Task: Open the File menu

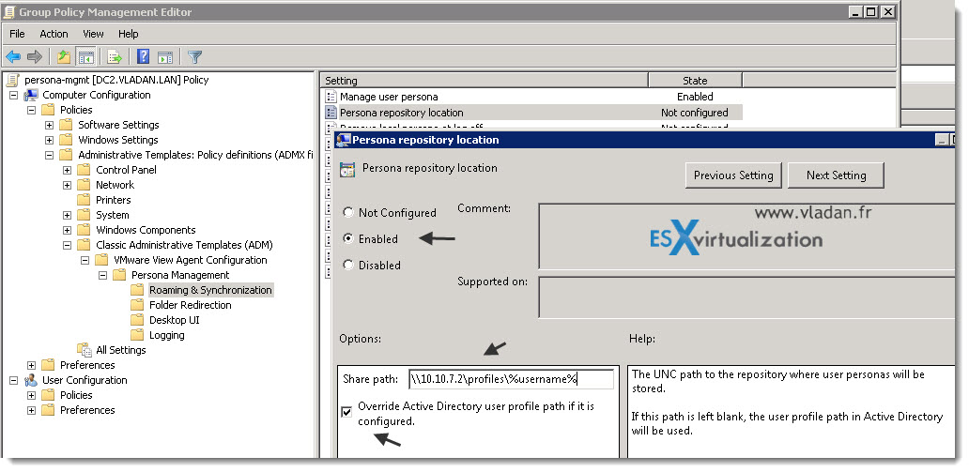Action: 17,34
